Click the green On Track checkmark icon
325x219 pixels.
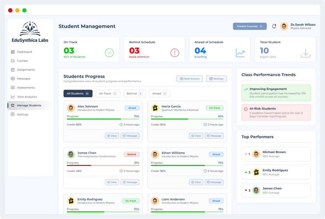point(109,53)
